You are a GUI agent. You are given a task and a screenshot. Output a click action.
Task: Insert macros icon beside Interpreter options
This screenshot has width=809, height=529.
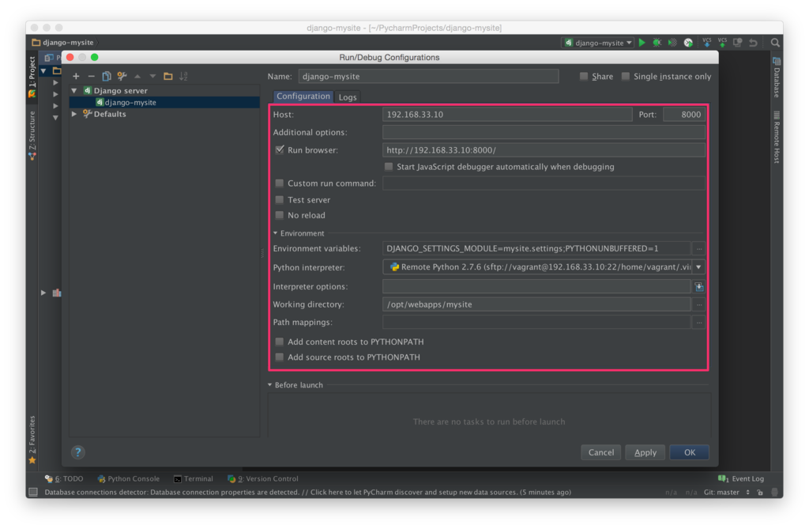point(699,287)
